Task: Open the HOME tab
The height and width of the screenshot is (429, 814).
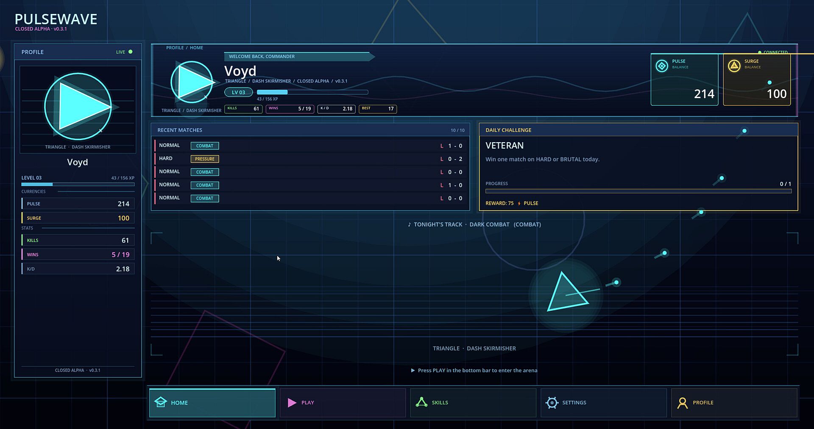Action: click(x=212, y=403)
